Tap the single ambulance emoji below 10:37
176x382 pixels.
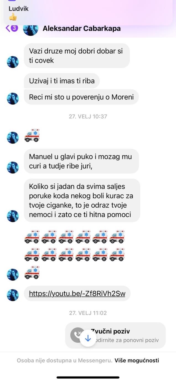(x=32, y=135)
